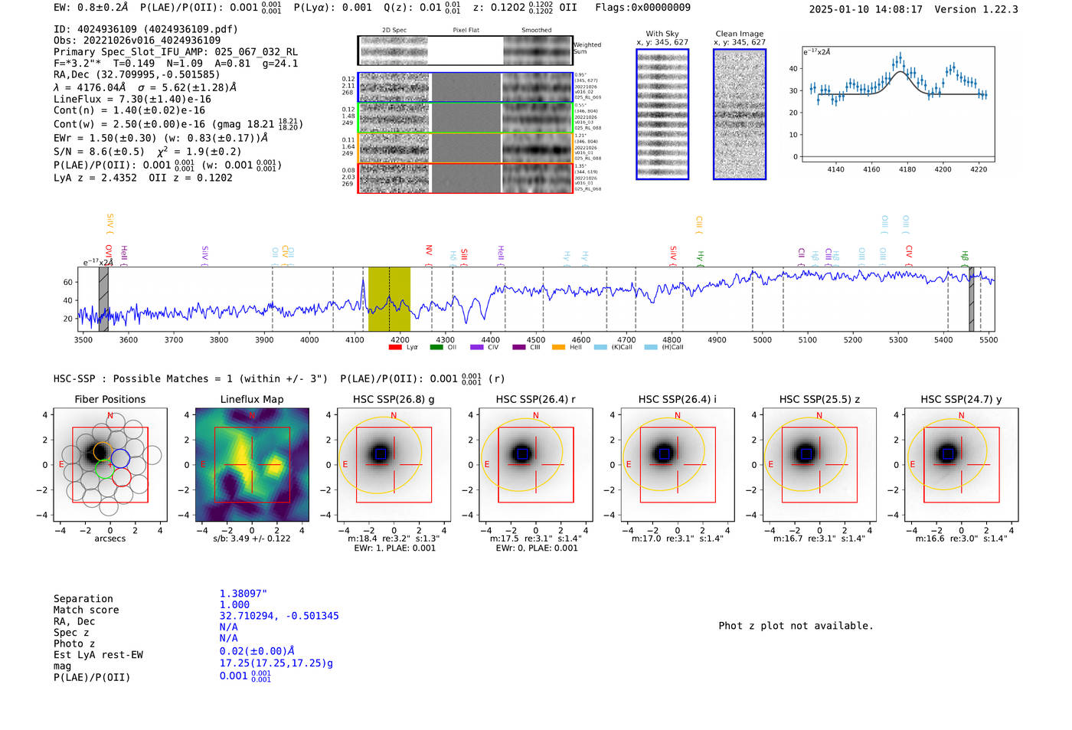Click the (K)CaII light blue legend swatch

click(x=600, y=347)
